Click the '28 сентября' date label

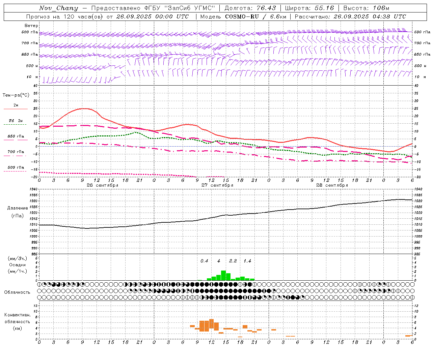point(332,185)
